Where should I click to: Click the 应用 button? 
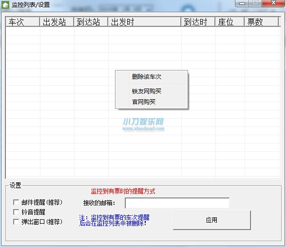(x=212, y=220)
